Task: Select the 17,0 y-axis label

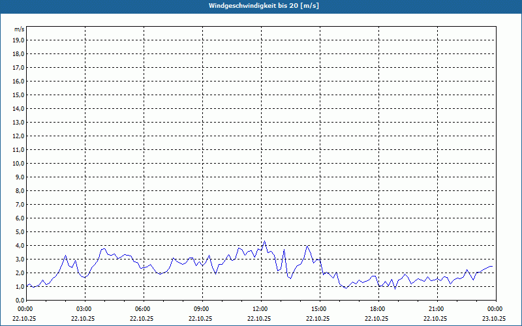Action: coord(19,67)
